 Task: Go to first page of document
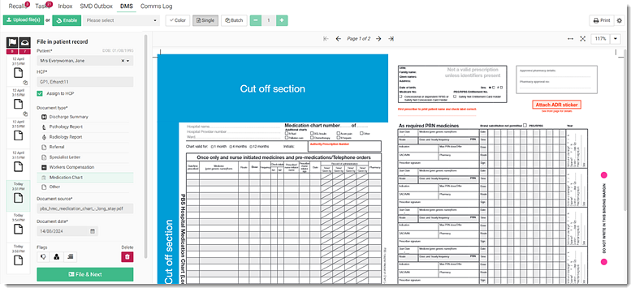click(326, 39)
